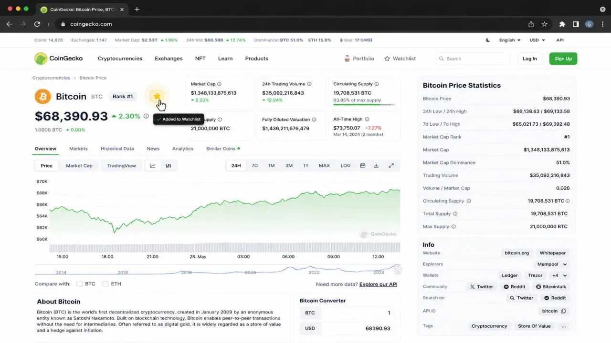Screen dimensions: 611x343
Task: Click Max Supply info icon in statistics
Action: (x=453, y=227)
